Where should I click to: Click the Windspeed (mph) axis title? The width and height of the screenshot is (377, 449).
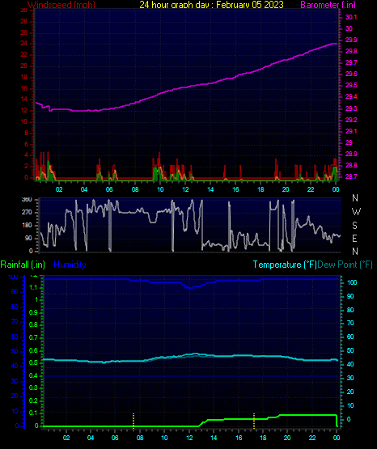point(61,4)
